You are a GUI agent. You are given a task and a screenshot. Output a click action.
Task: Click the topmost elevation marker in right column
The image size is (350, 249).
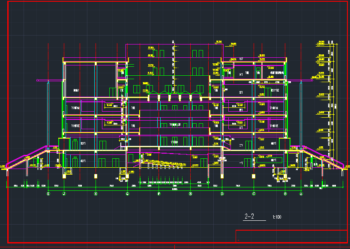320,41
